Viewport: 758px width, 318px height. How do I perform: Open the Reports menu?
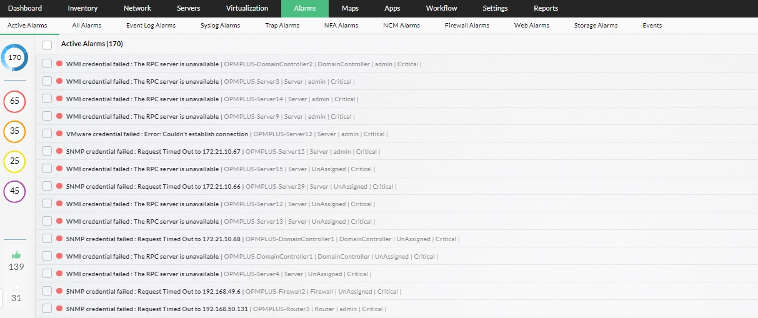pos(546,8)
